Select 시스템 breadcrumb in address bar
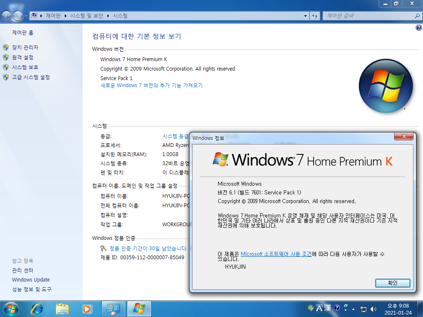423x317 pixels. (120, 16)
